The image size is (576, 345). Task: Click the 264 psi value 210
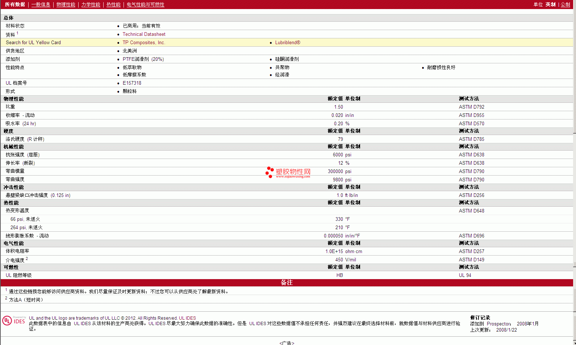click(x=339, y=228)
